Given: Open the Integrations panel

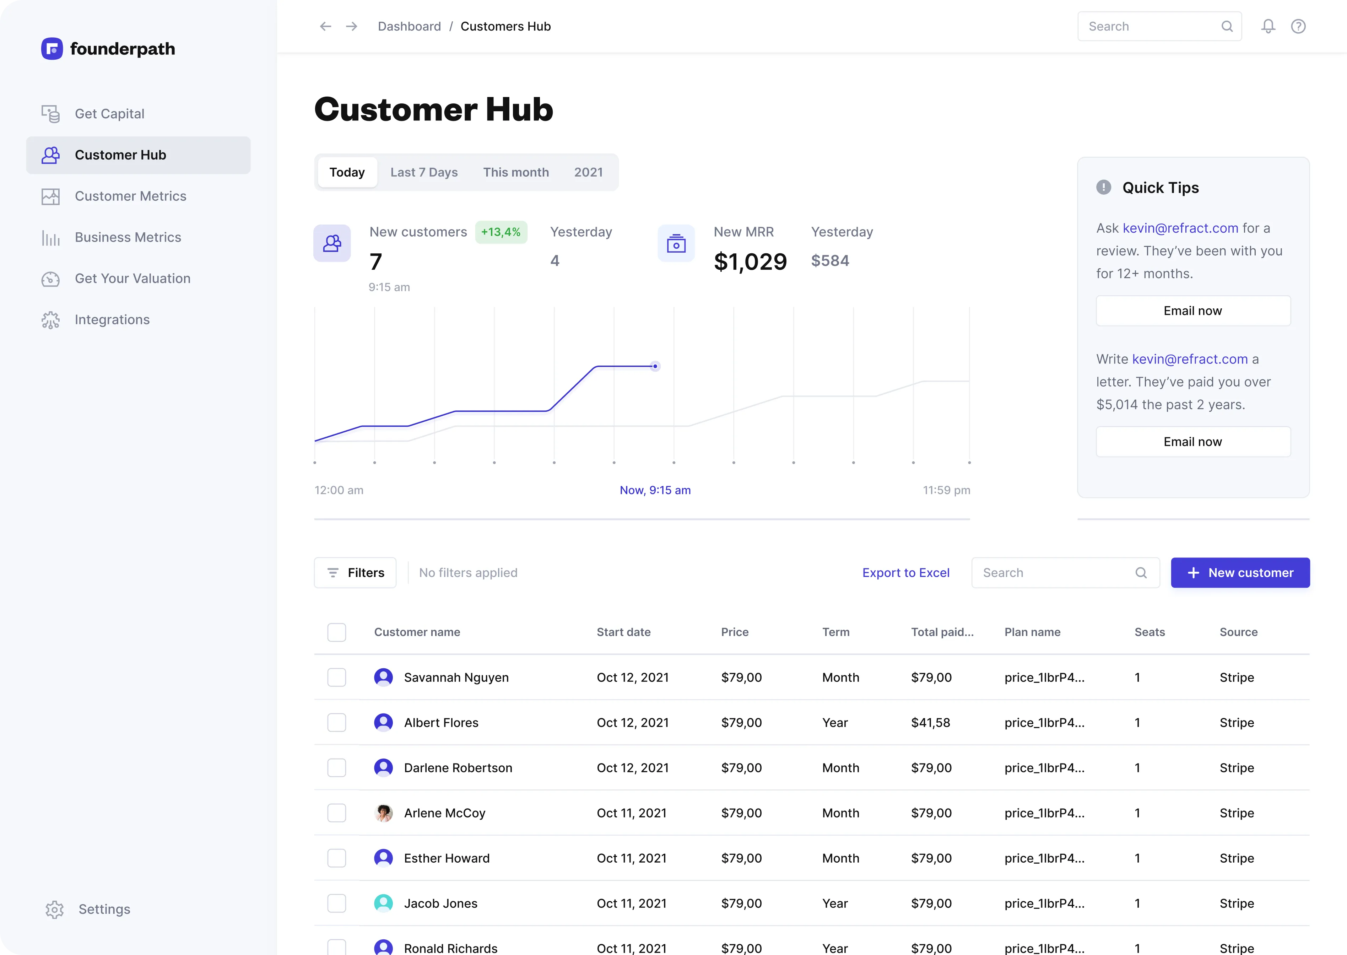Looking at the screenshot, I should (112, 319).
